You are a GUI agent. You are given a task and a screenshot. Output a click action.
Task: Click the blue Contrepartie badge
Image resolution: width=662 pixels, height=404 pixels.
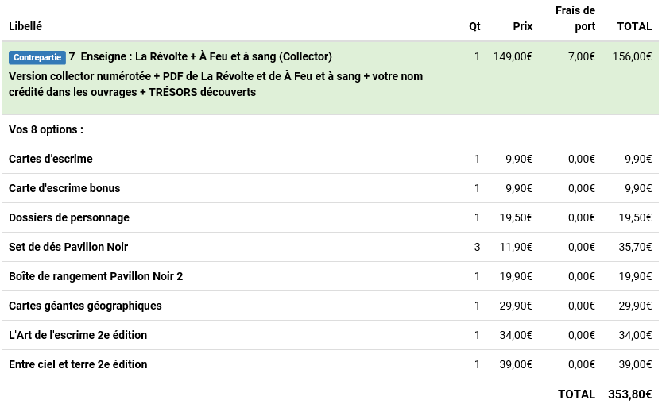(37, 57)
